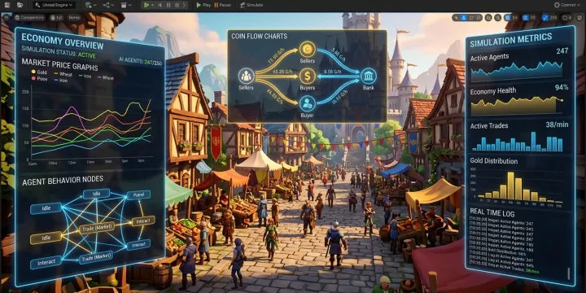
Task: Click the add content icon
Action: pos(88,5)
